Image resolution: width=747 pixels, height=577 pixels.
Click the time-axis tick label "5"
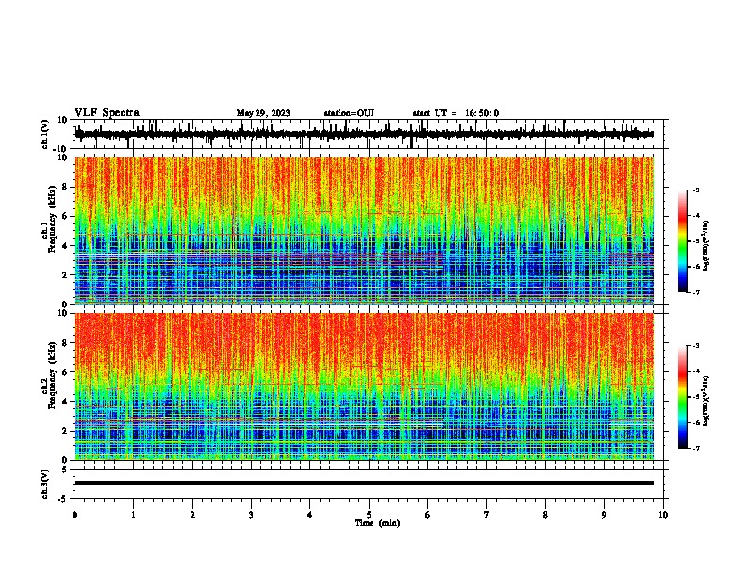(x=369, y=515)
